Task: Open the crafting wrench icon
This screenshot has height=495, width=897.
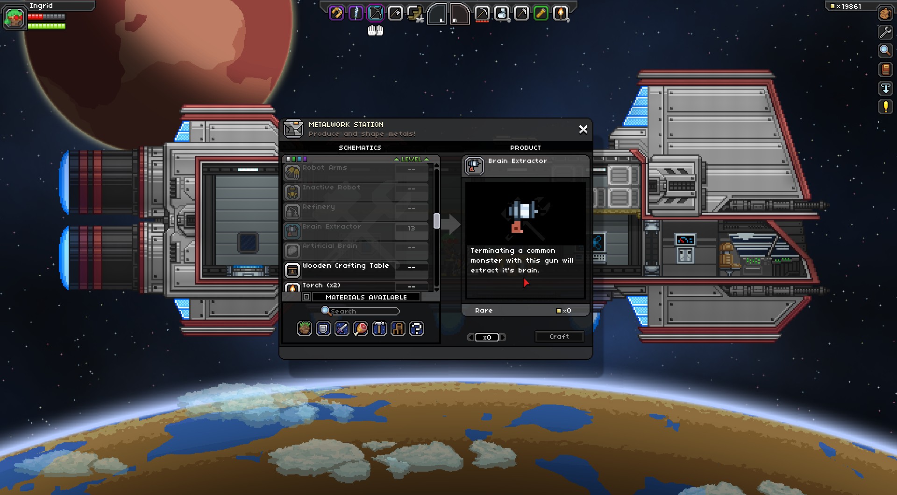Action: 885,32
